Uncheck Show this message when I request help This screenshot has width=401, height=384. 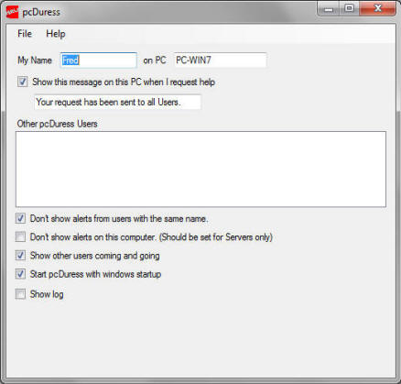tap(22, 82)
